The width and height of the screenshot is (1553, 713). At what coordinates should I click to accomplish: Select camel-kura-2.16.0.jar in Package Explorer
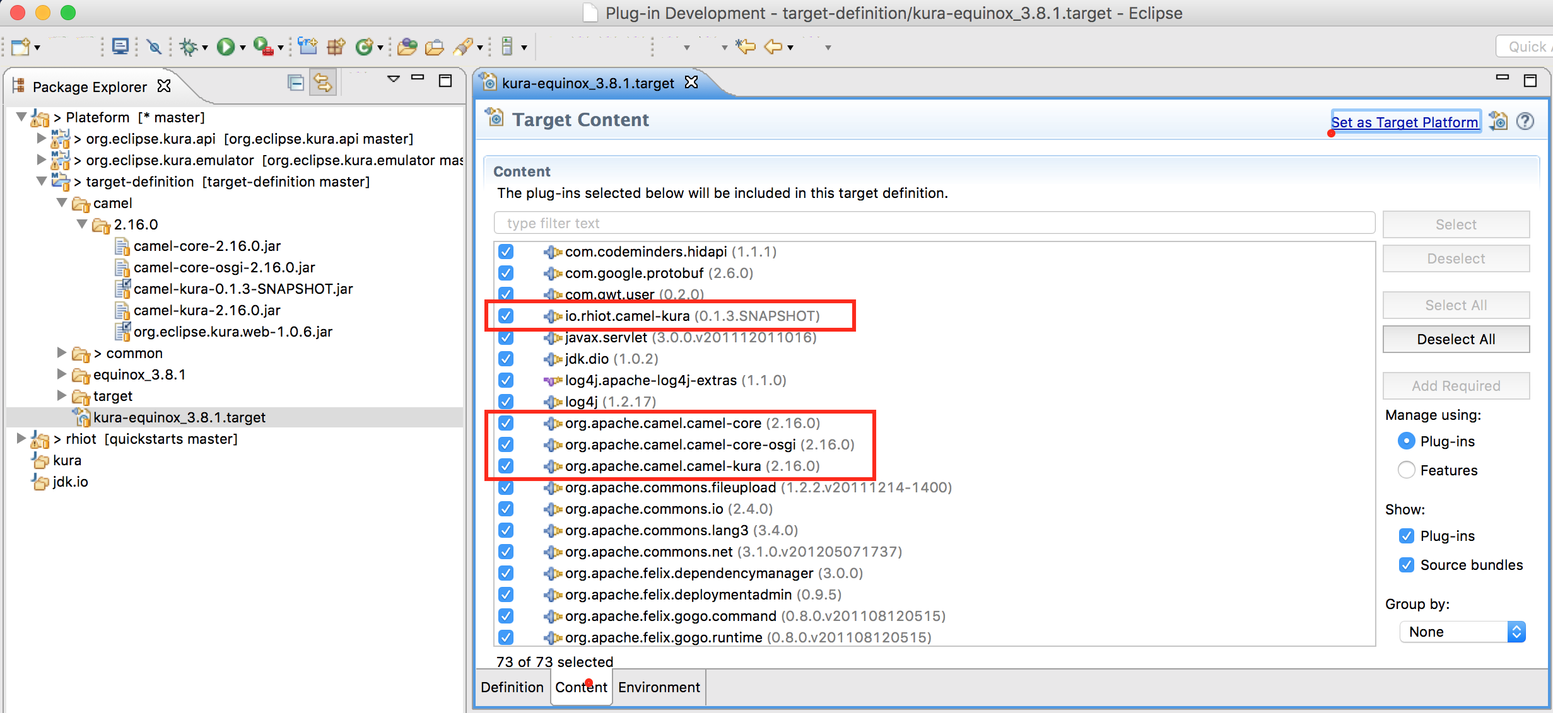coord(207,310)
